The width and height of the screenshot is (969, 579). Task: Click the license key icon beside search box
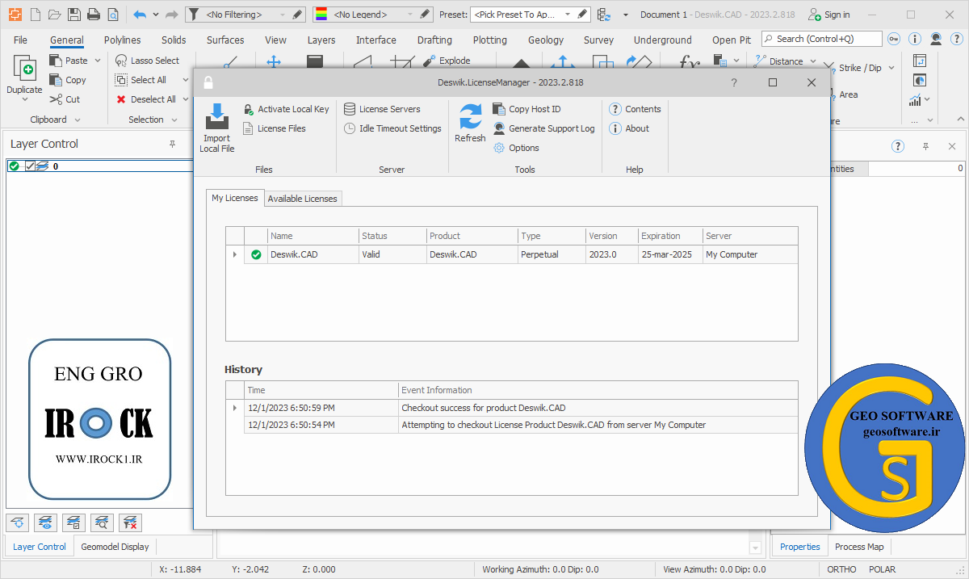[x=894, y=39]
